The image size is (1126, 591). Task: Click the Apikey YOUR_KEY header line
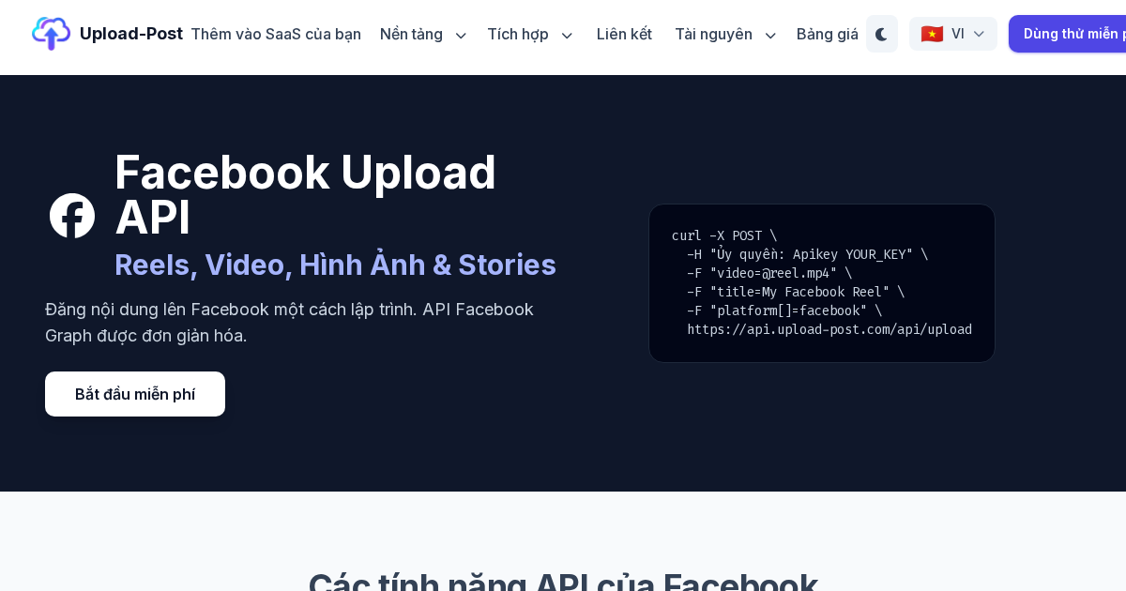pos(807,254)
